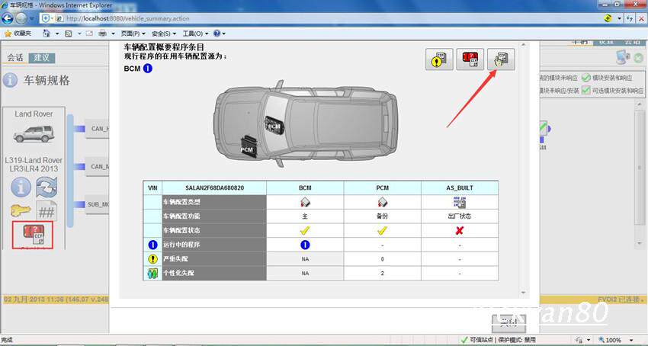Click red CCF icon in left vehicle panel
The width and height of the screenshot is (648, 346).
33,235
